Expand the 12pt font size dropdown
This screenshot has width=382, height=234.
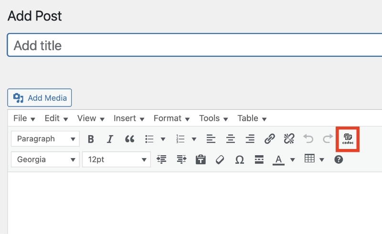point(117,160)
